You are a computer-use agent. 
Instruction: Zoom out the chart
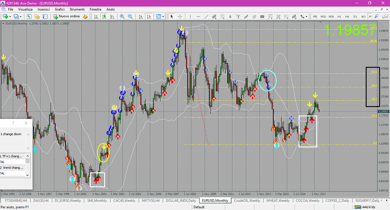[130, 17]
